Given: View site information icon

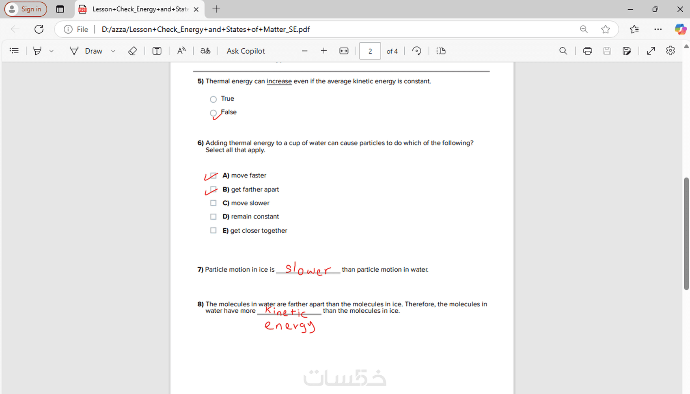Looking at the screenshot, I should [68, 29].
